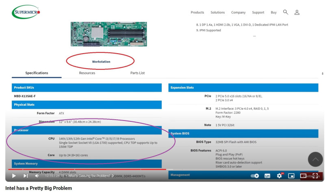Skip to the next video

[25, 176]
